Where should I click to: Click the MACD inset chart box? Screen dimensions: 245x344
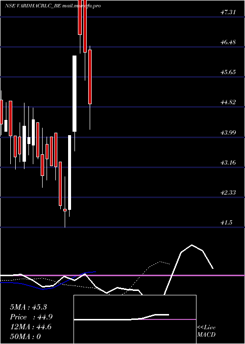click(x=135, y=319)
